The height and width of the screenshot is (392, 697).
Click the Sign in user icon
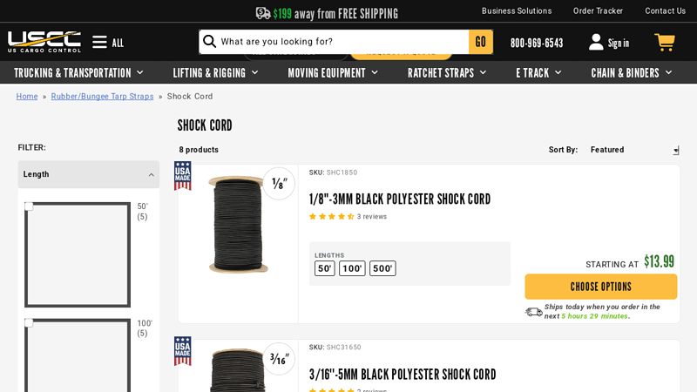point(596,42)
